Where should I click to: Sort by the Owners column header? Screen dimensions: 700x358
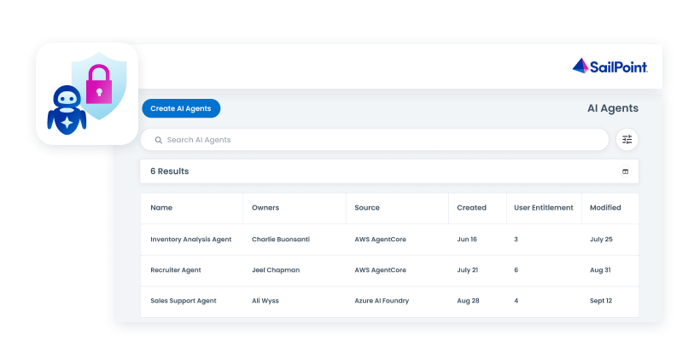point(265,208)
